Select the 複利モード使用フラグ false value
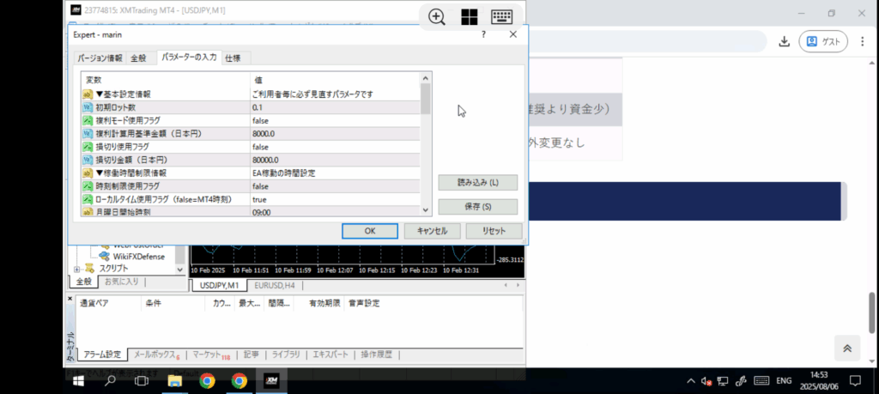The width and height of the screenshot is (879, 394). [259, 121]
